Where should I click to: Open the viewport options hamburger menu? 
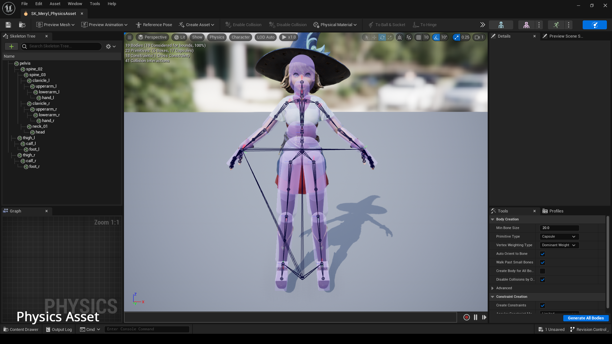(x=129, y=37)
